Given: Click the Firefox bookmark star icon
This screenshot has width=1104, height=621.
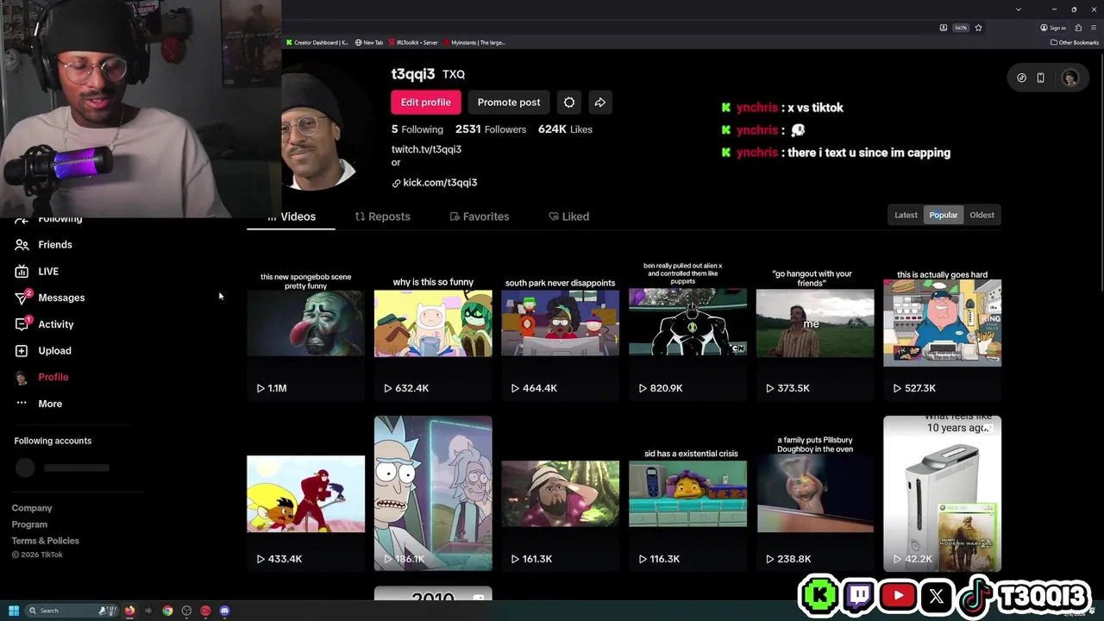Looking at the screenshot, I should [x=979, y=28].
